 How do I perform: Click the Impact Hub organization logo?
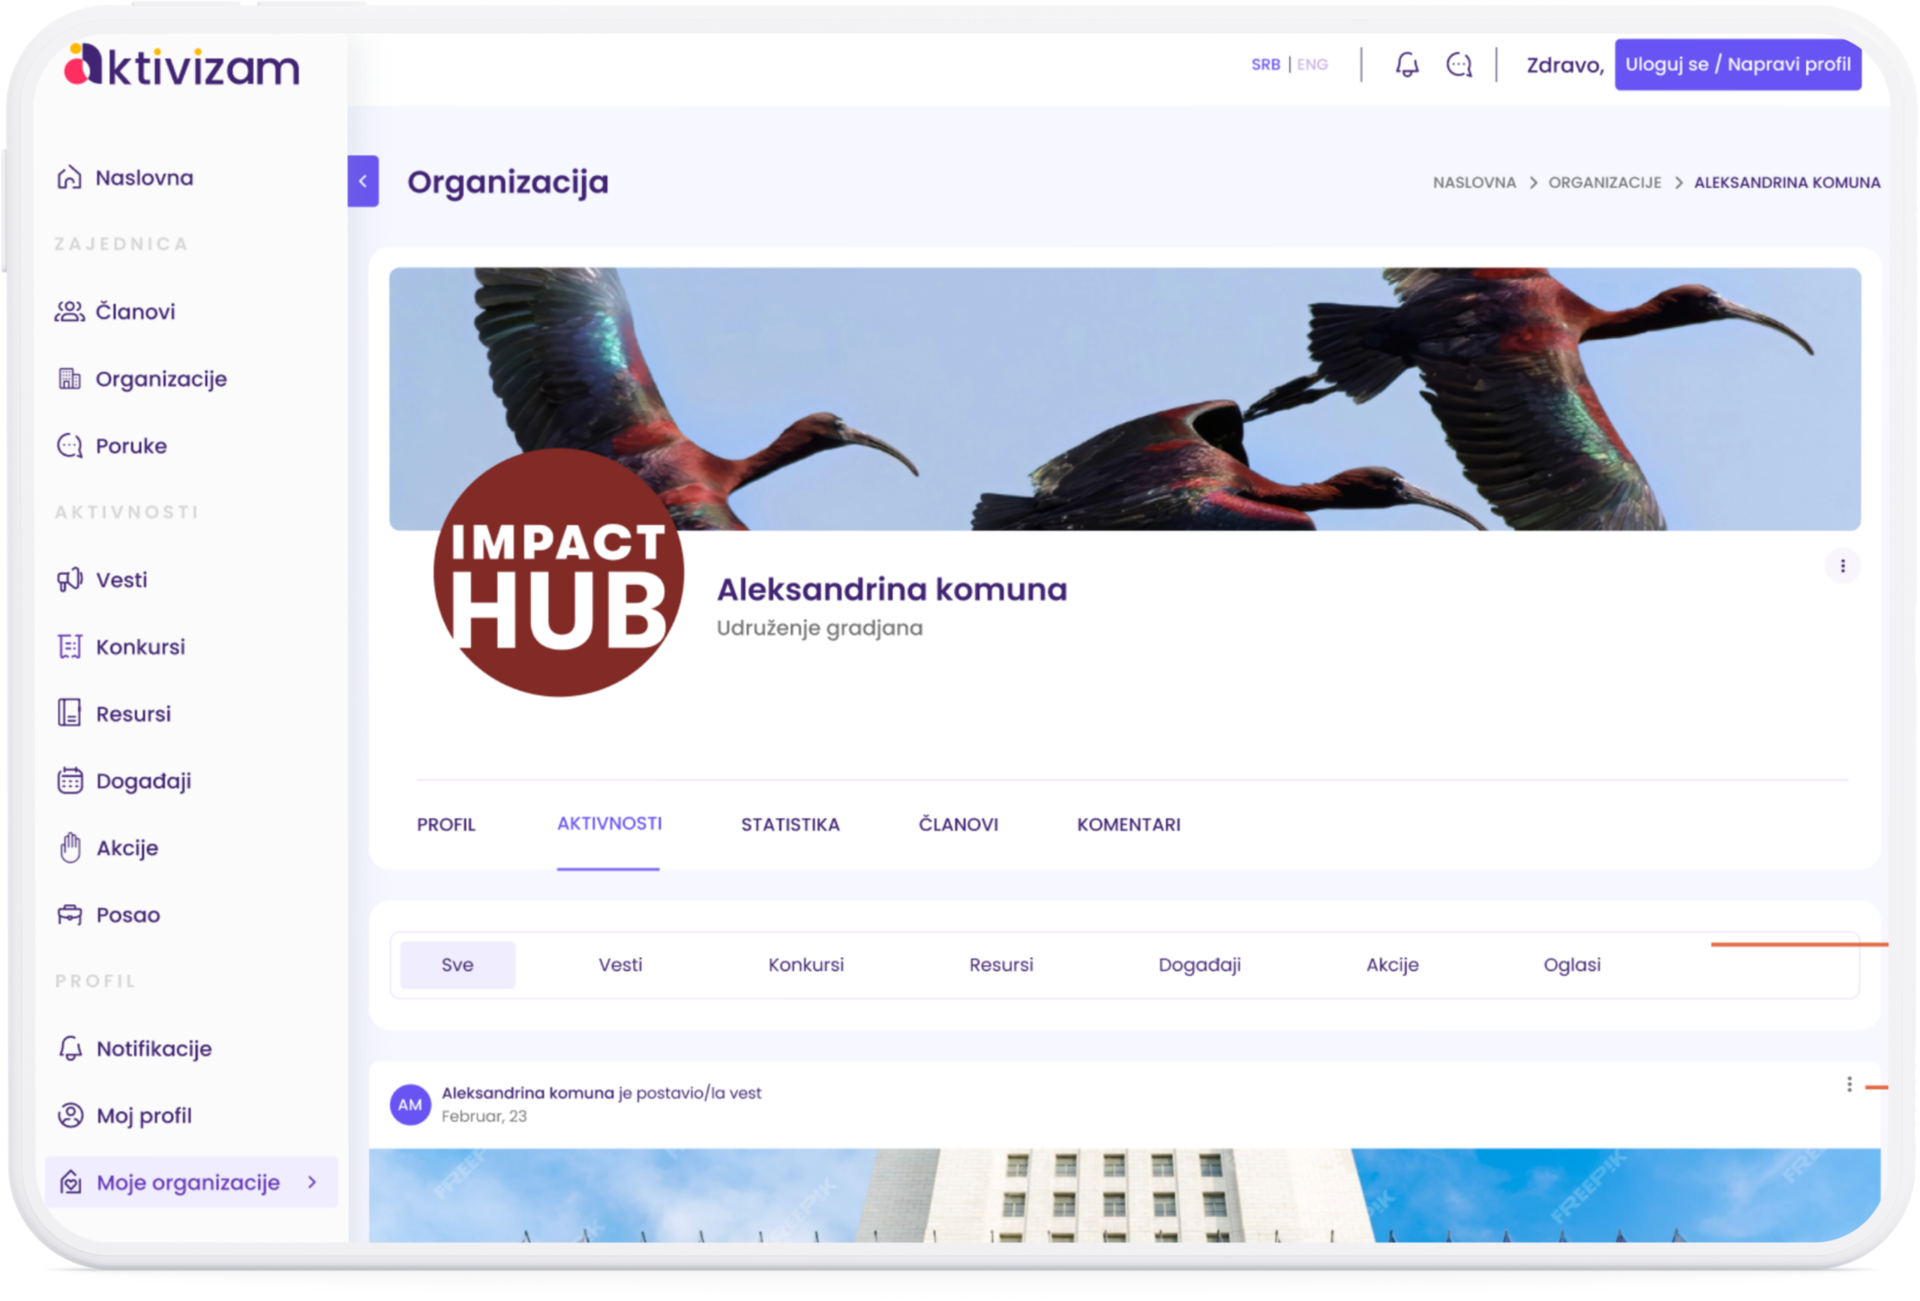pyautogui.click(x=559, y=572)
